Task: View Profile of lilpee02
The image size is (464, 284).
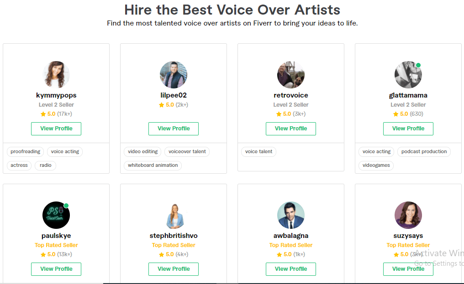Action: click(174, 129)
